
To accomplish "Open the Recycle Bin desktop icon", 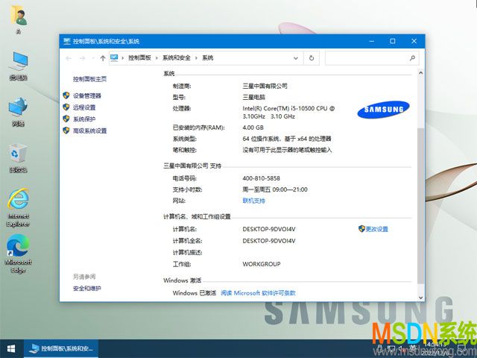I will [18, 158].
